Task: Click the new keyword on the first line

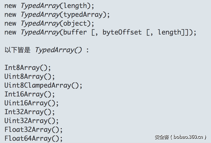Action: click(x=10, y=6)
